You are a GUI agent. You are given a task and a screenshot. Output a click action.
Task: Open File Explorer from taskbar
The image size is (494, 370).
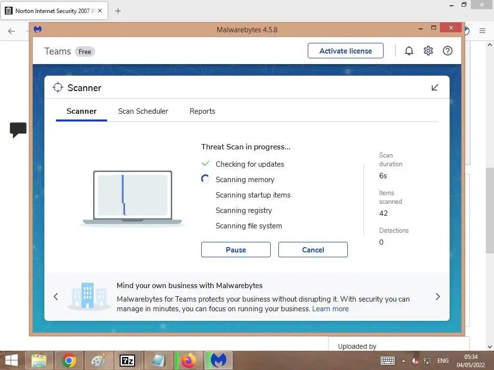pyautogui.click(x=39, y=360)
